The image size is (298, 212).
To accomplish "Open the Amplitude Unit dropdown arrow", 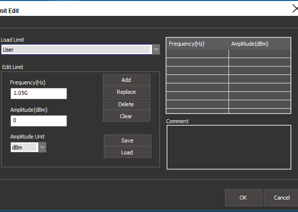I will point(42,147).
